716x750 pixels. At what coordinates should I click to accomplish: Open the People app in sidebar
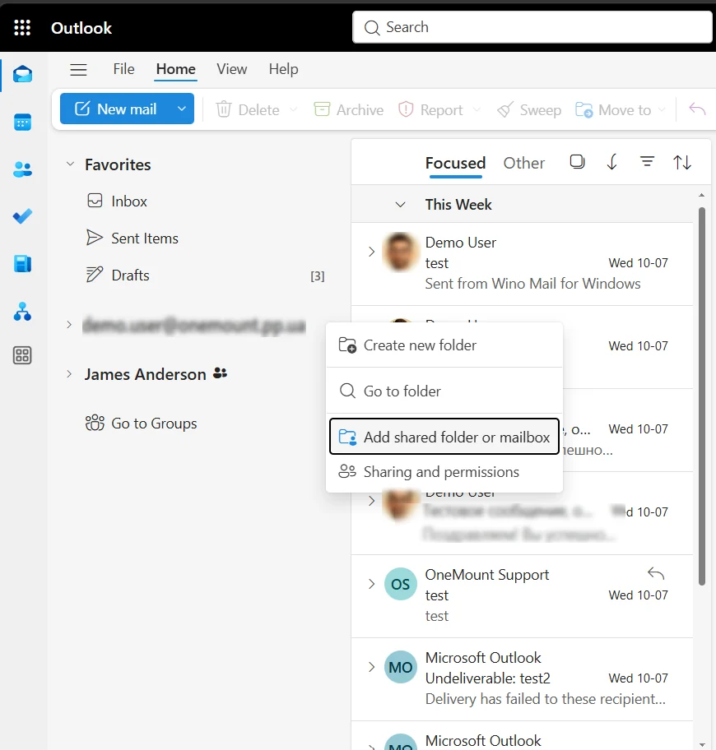coord(22,169)
